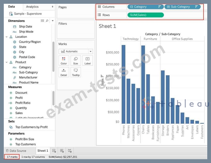Collapse the Category pill minus icon

point(132,7)
